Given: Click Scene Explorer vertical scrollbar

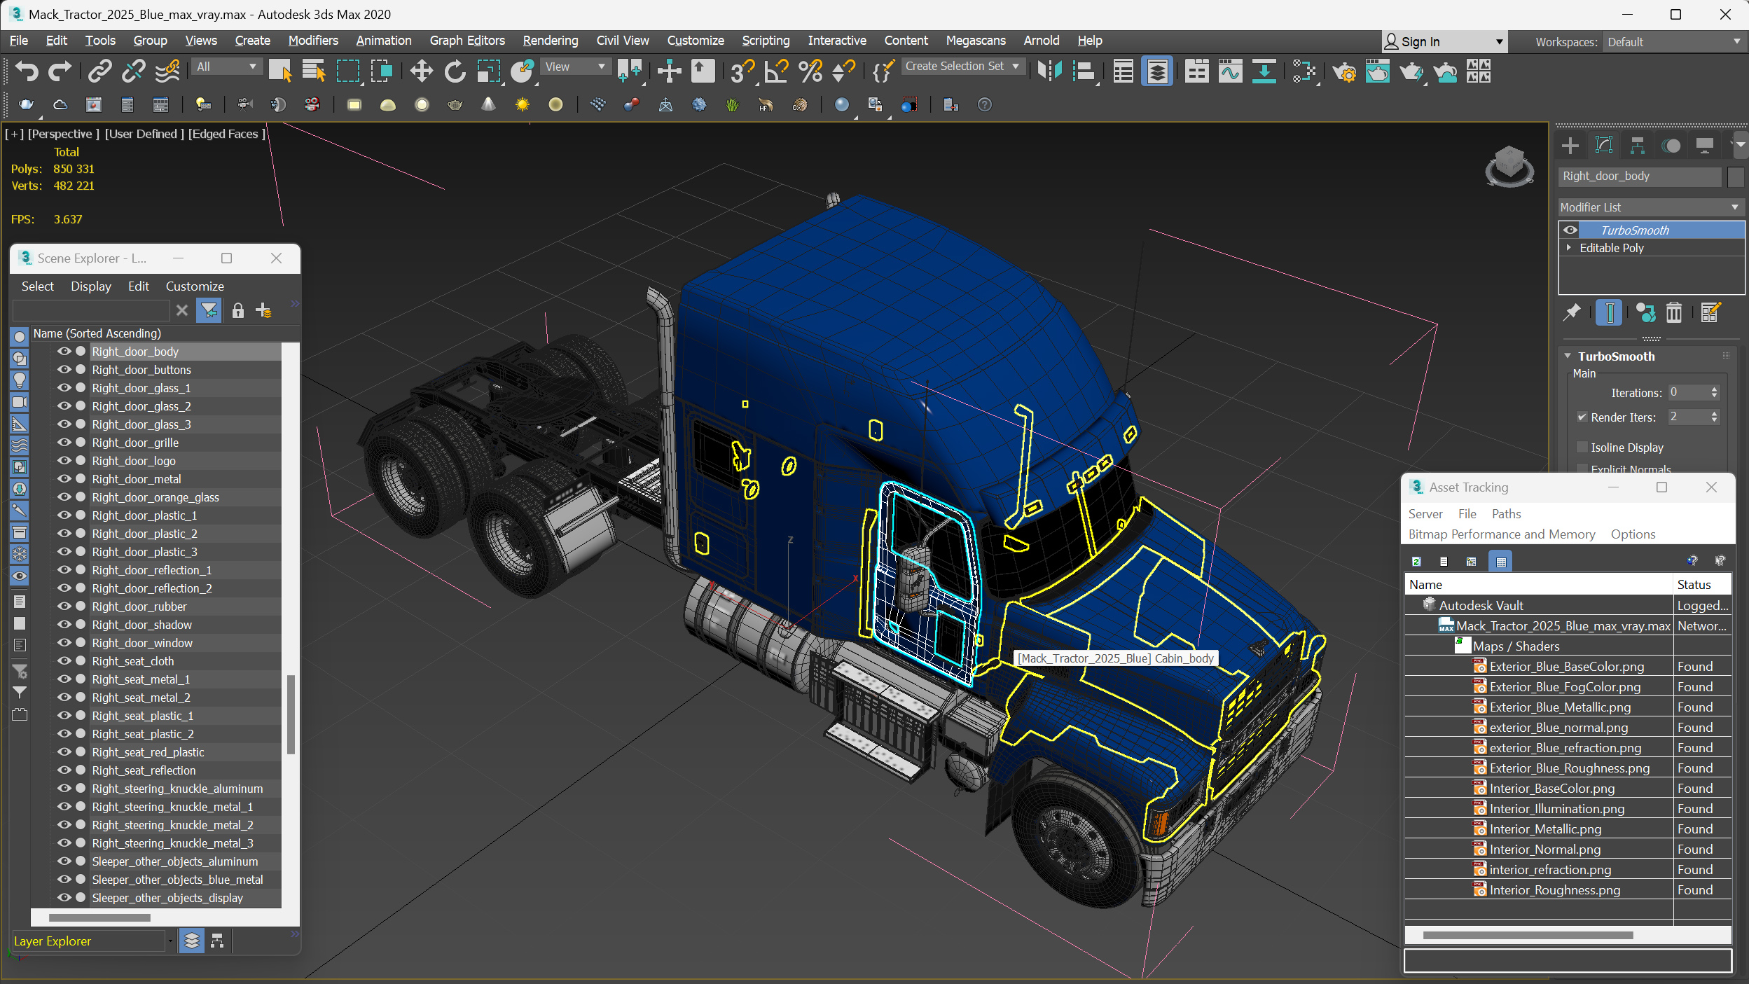Looking at the screenshot, I should (x=291, y=714).
